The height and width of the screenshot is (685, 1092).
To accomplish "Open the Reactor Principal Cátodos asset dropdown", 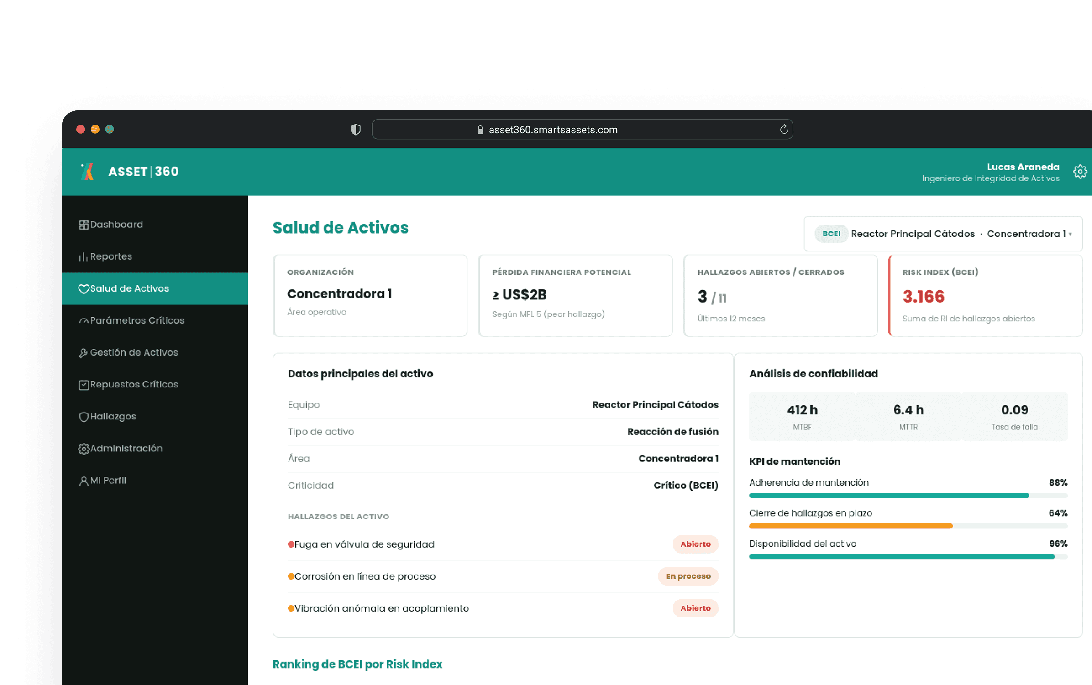I will 943,234.
